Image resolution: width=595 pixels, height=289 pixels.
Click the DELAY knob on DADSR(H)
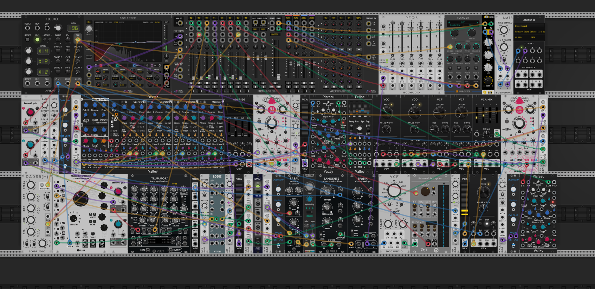click(31, 185)
